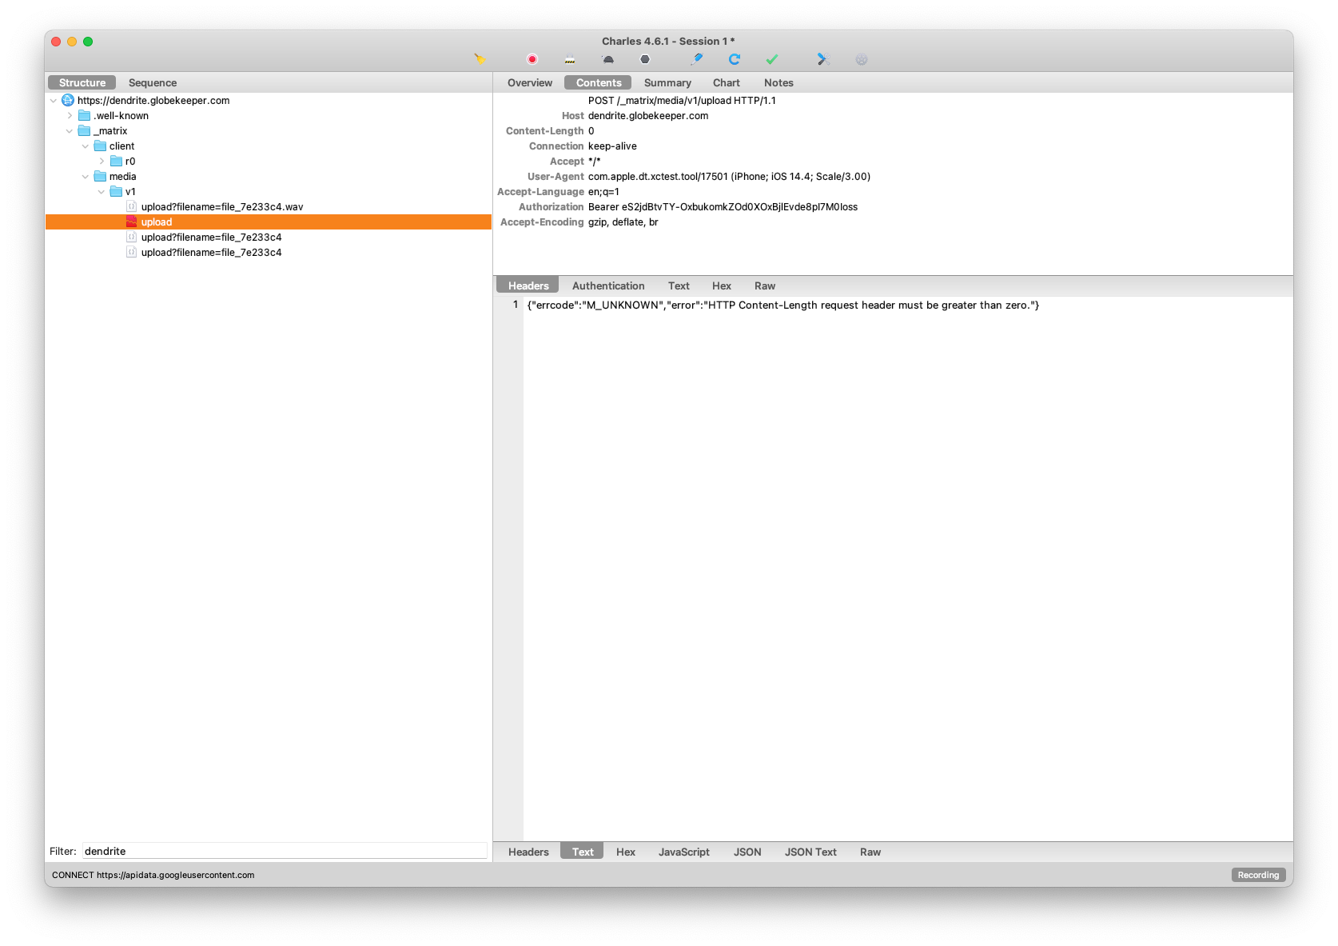Compose a request with the pen icon

[696, 59]
